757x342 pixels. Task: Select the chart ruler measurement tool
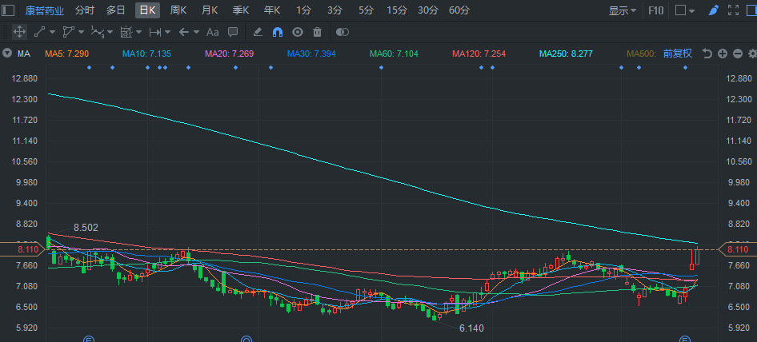[x=126, y=32]
